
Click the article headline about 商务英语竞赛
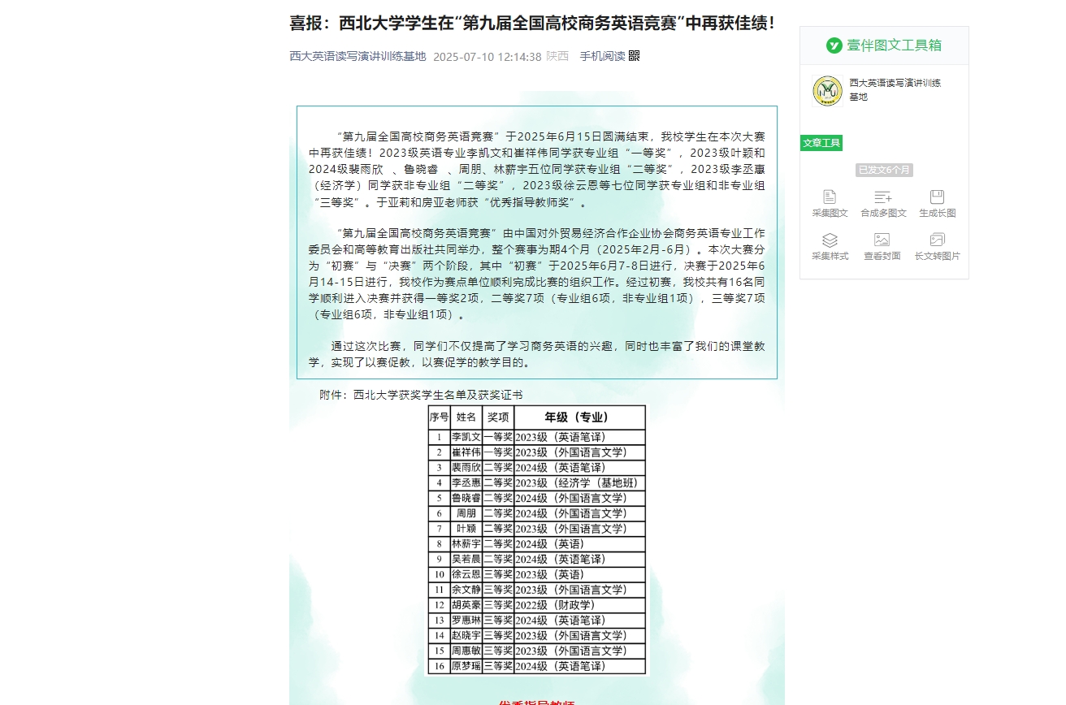pos(532,24)
